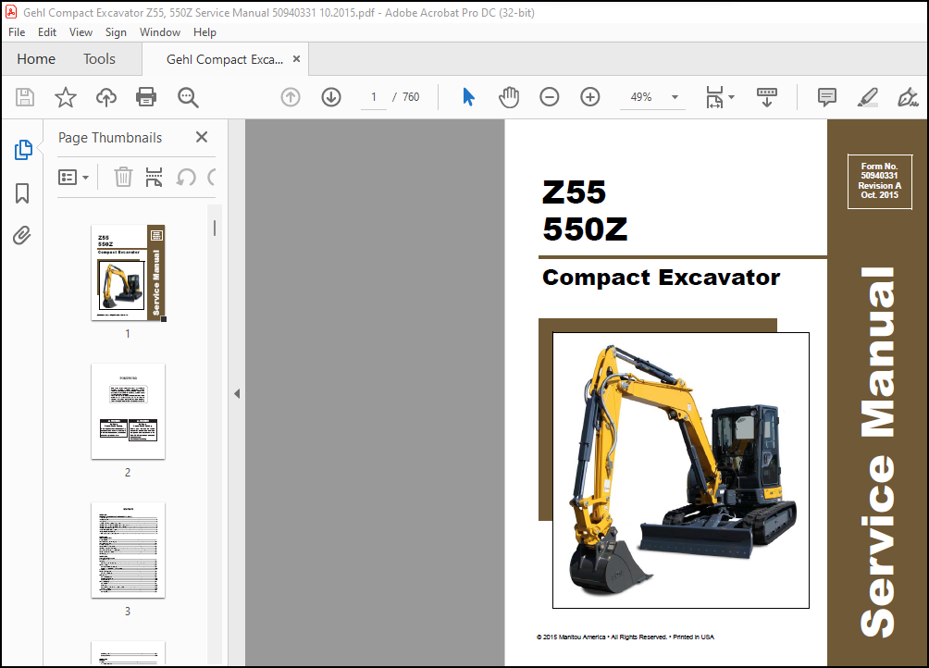Open the zoom level dropdown arrow
This screenshot has height=668, width=929.
(x=675, y=97)
